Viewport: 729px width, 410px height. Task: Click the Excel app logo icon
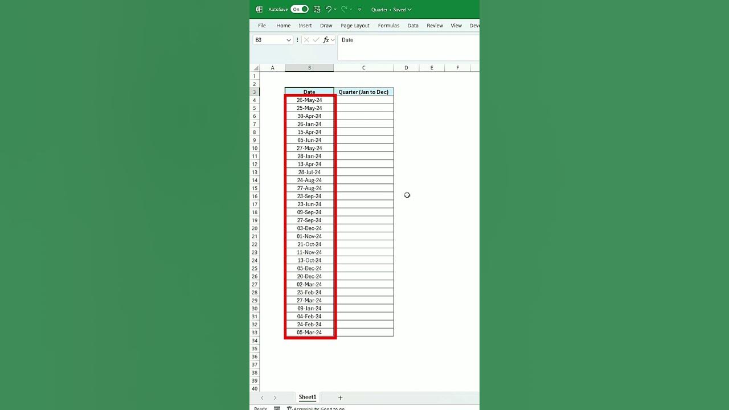[259, 9]
